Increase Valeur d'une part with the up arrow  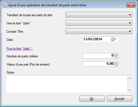click(116, 63)
